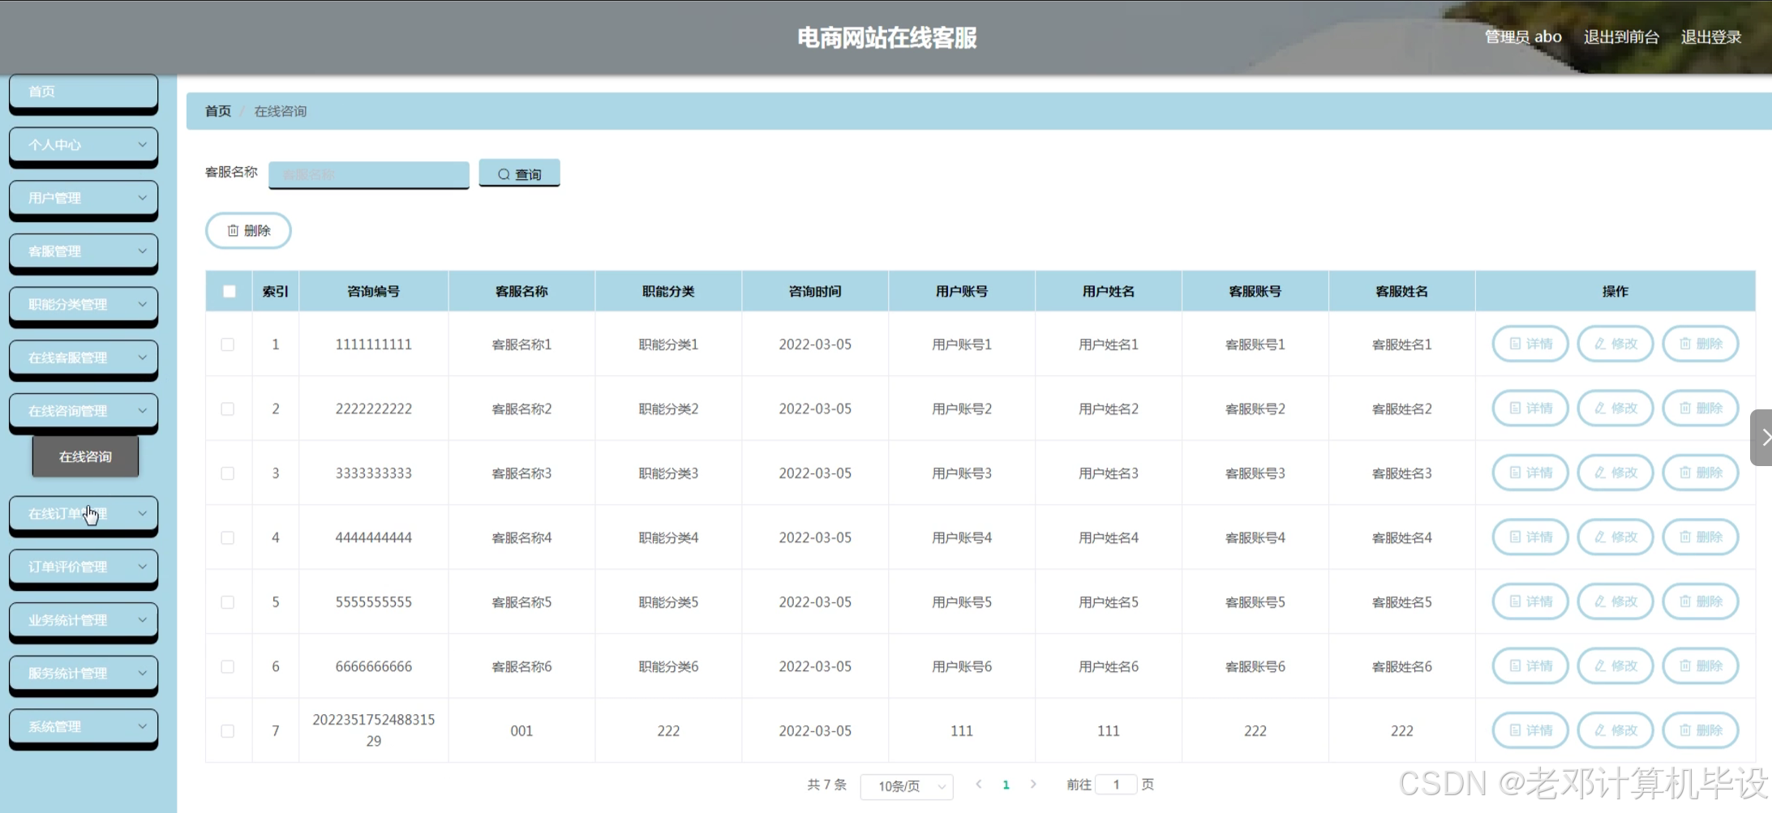Image resolution: width=1772 pixels, height=813 pixels.
Task: Check the box for row 3333333333
Action: (x=228, y=473)
